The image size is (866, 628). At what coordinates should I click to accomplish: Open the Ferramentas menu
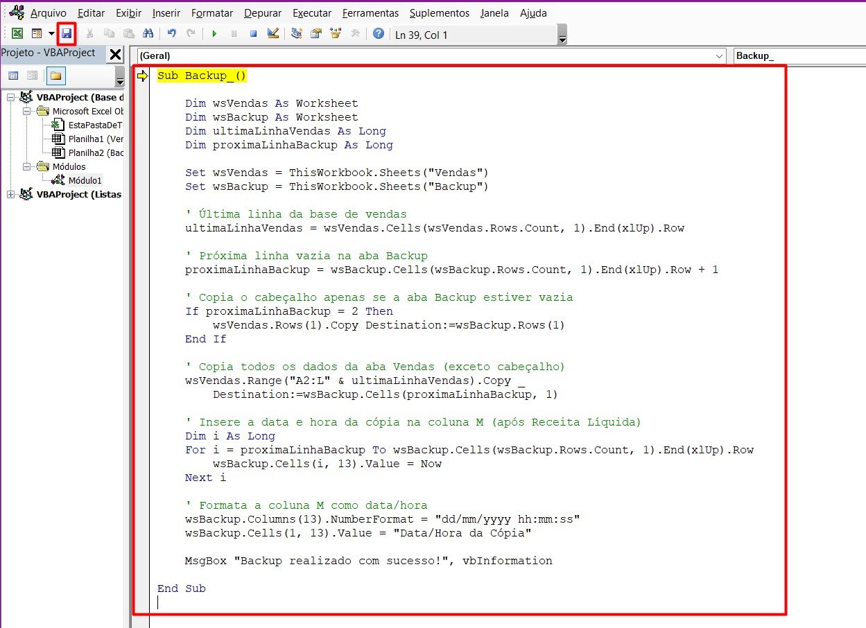coord(370,13)
